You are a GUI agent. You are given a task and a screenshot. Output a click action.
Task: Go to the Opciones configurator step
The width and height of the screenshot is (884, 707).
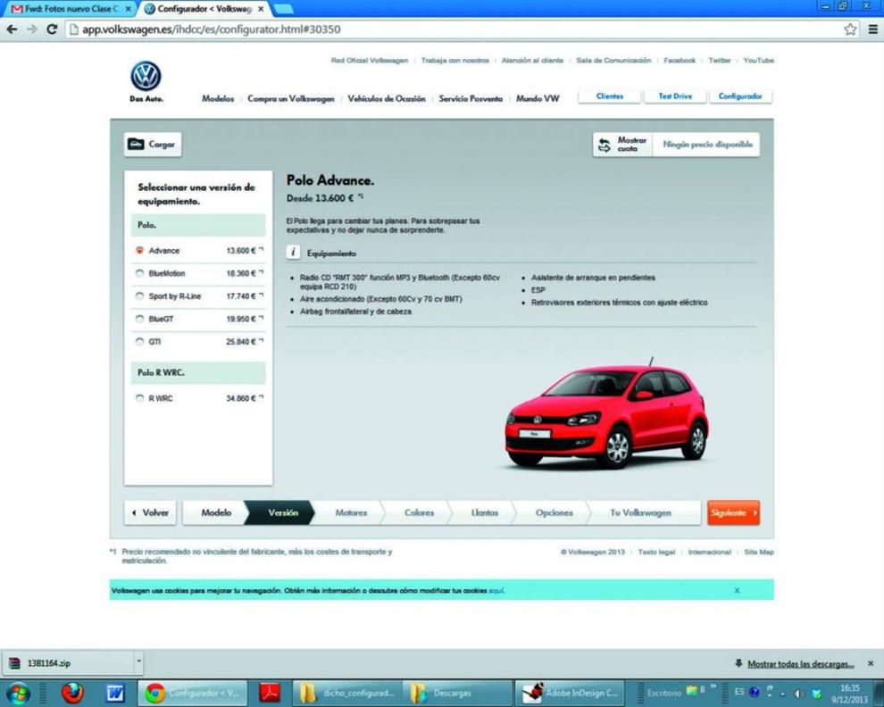point(553,512)
